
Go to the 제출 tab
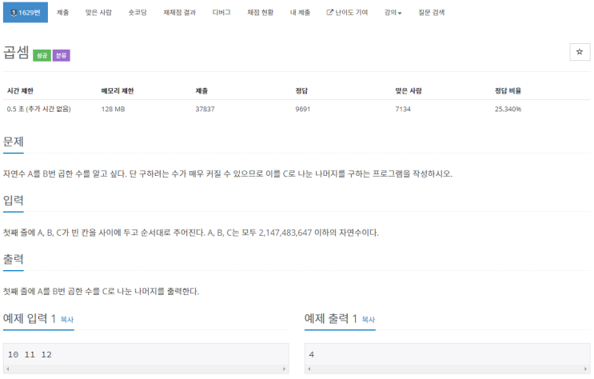(x=63, y=13)
